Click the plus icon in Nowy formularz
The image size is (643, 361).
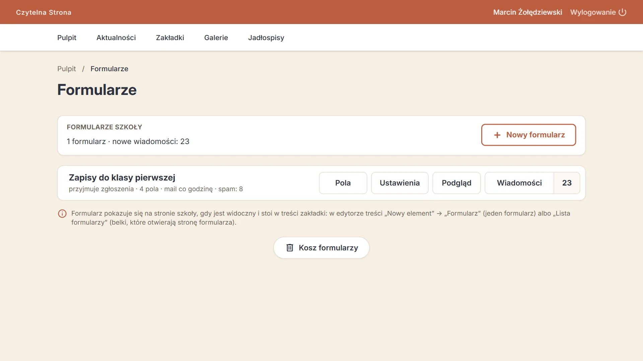(x=497, y=135)
